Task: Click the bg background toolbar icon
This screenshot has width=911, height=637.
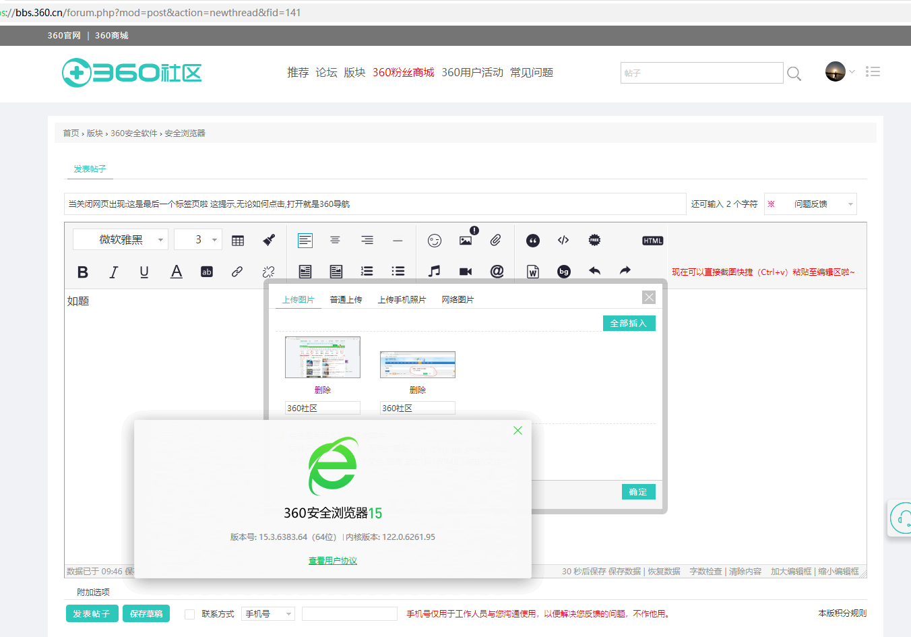Action: coord(564,272)
